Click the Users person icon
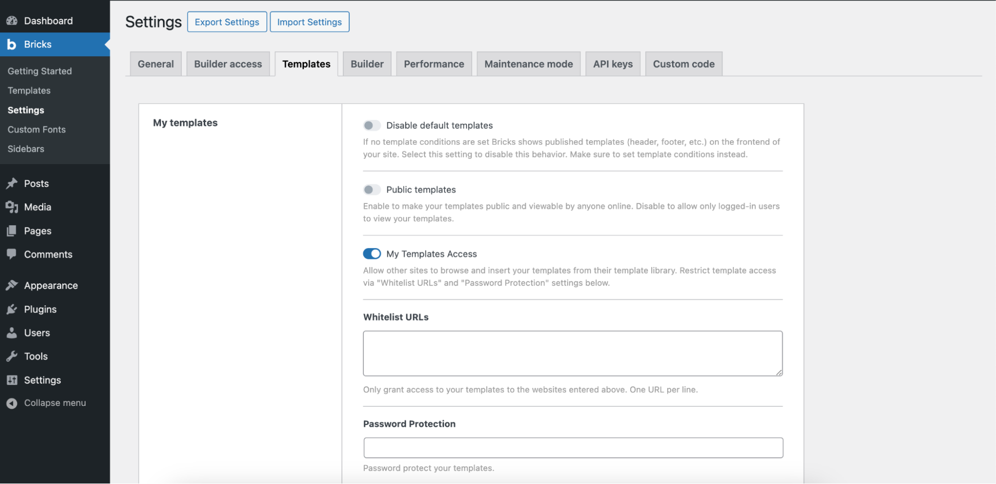 click(12, 333)
